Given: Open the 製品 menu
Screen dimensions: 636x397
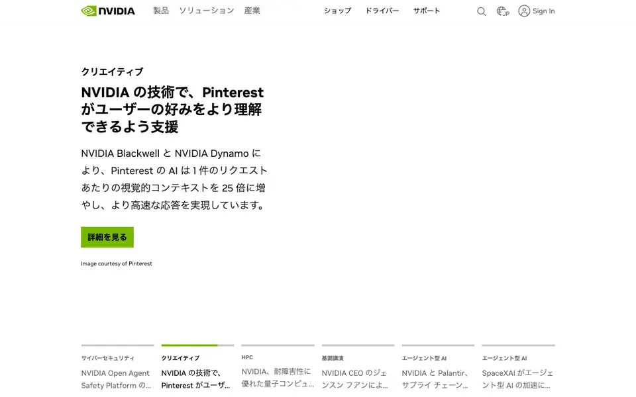Looking at the screenshot, I should [x=160, y=11].
